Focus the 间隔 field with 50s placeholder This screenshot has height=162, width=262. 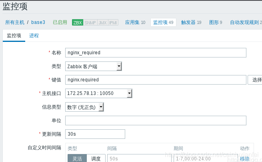[x=139, y=158]
